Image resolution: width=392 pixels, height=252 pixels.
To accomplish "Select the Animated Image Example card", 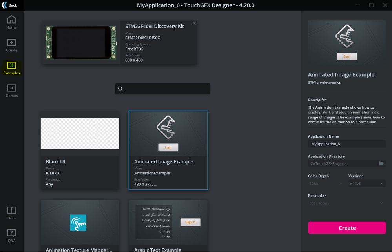I will [x=168, y=150].
